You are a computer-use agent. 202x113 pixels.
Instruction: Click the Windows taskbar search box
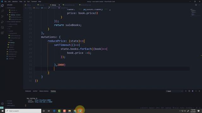pyautogui.click(x=23, y=111)
